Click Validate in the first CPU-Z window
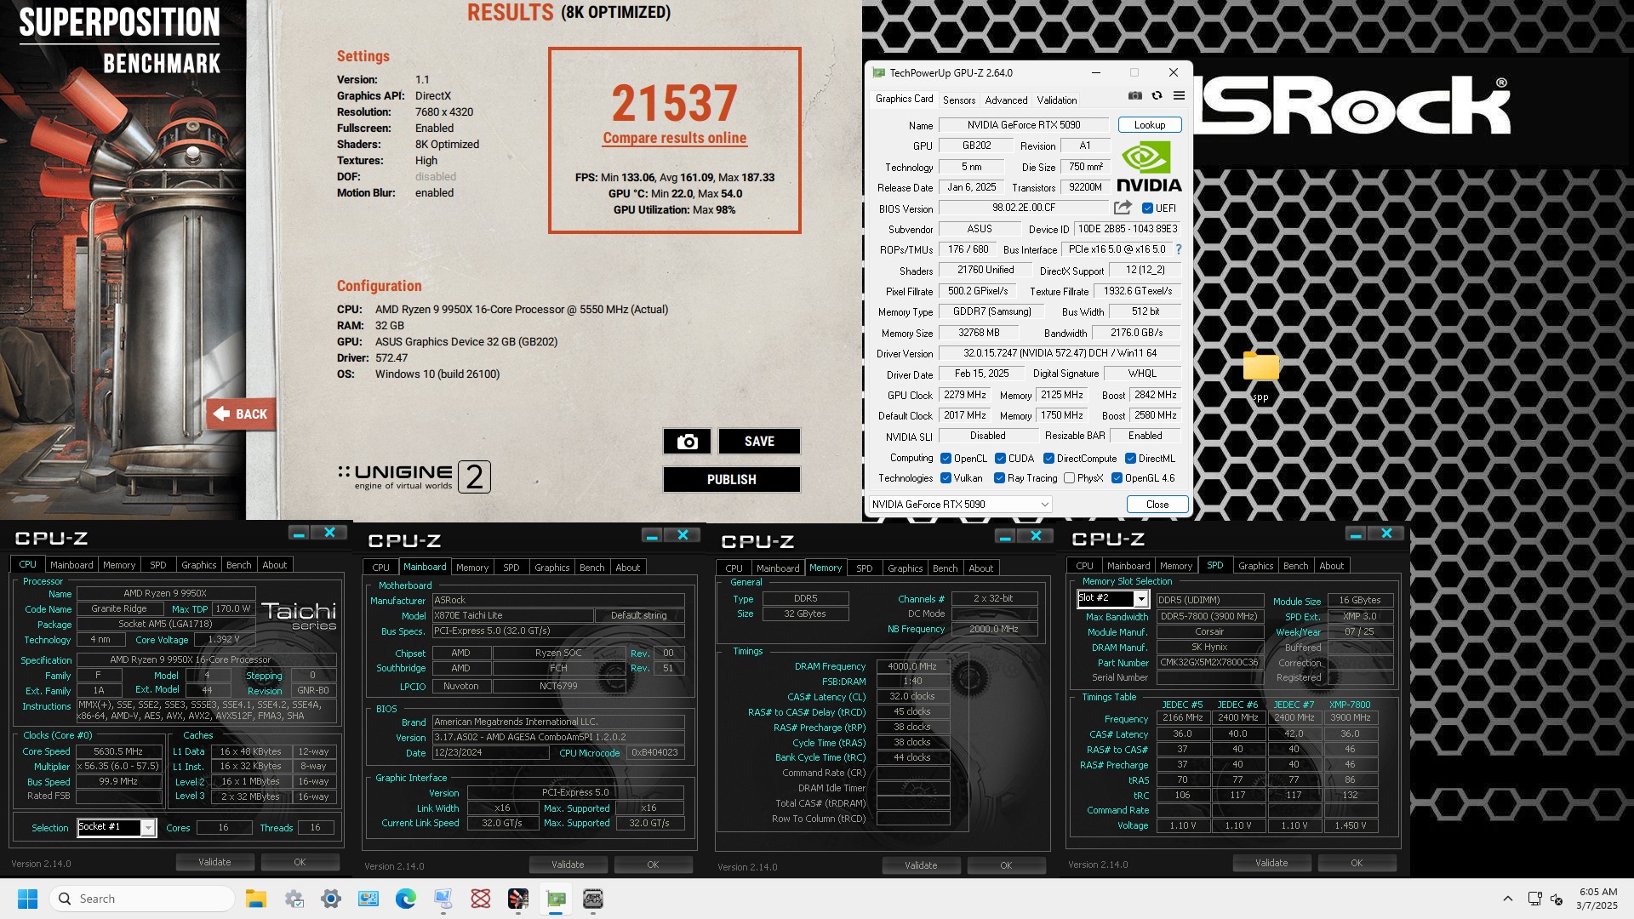The height and width of the screenshot is (919, 1634). tap(214, 862)
